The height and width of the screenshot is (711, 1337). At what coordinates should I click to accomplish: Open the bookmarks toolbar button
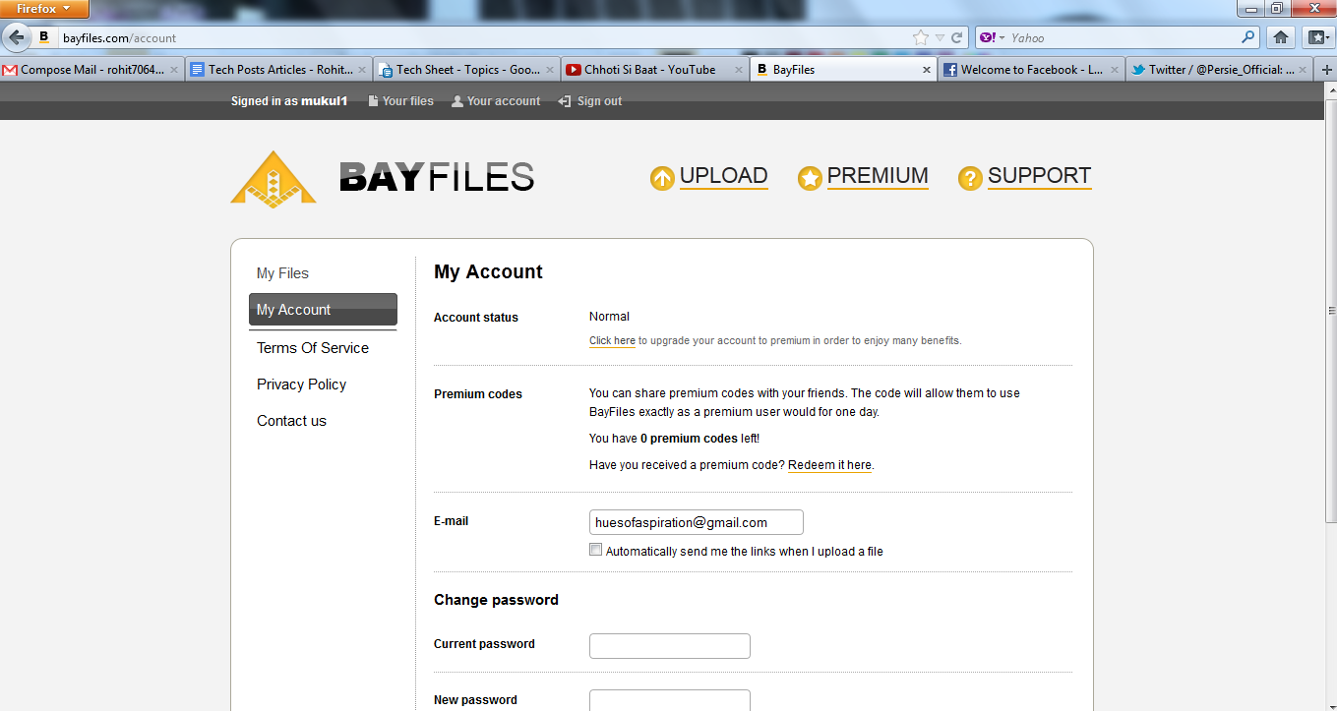(x=1317, y=37)
